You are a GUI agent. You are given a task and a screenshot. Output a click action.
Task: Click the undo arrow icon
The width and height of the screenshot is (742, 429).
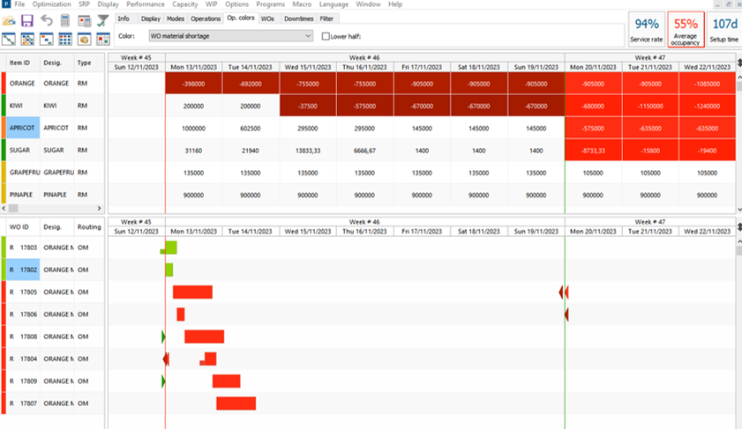(x=47, y=20)
